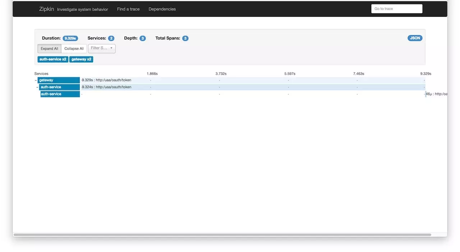The height and width of the screenshot is (252, 460).
Task: Open the Filter Service dropdown
Action: point(102,48)
